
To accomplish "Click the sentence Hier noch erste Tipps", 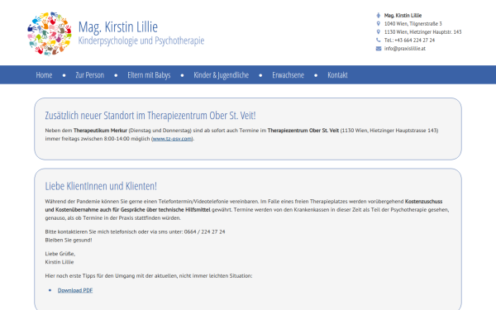I will [x=149, y=276].
